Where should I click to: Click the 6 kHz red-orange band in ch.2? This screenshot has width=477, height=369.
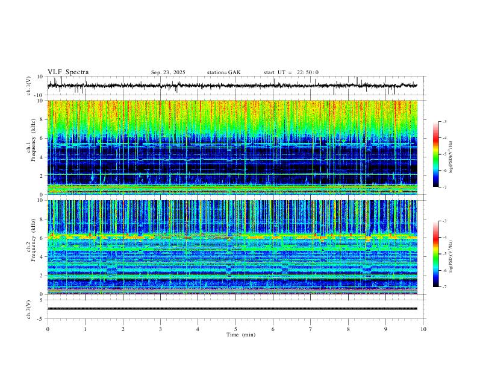point(232,236)
